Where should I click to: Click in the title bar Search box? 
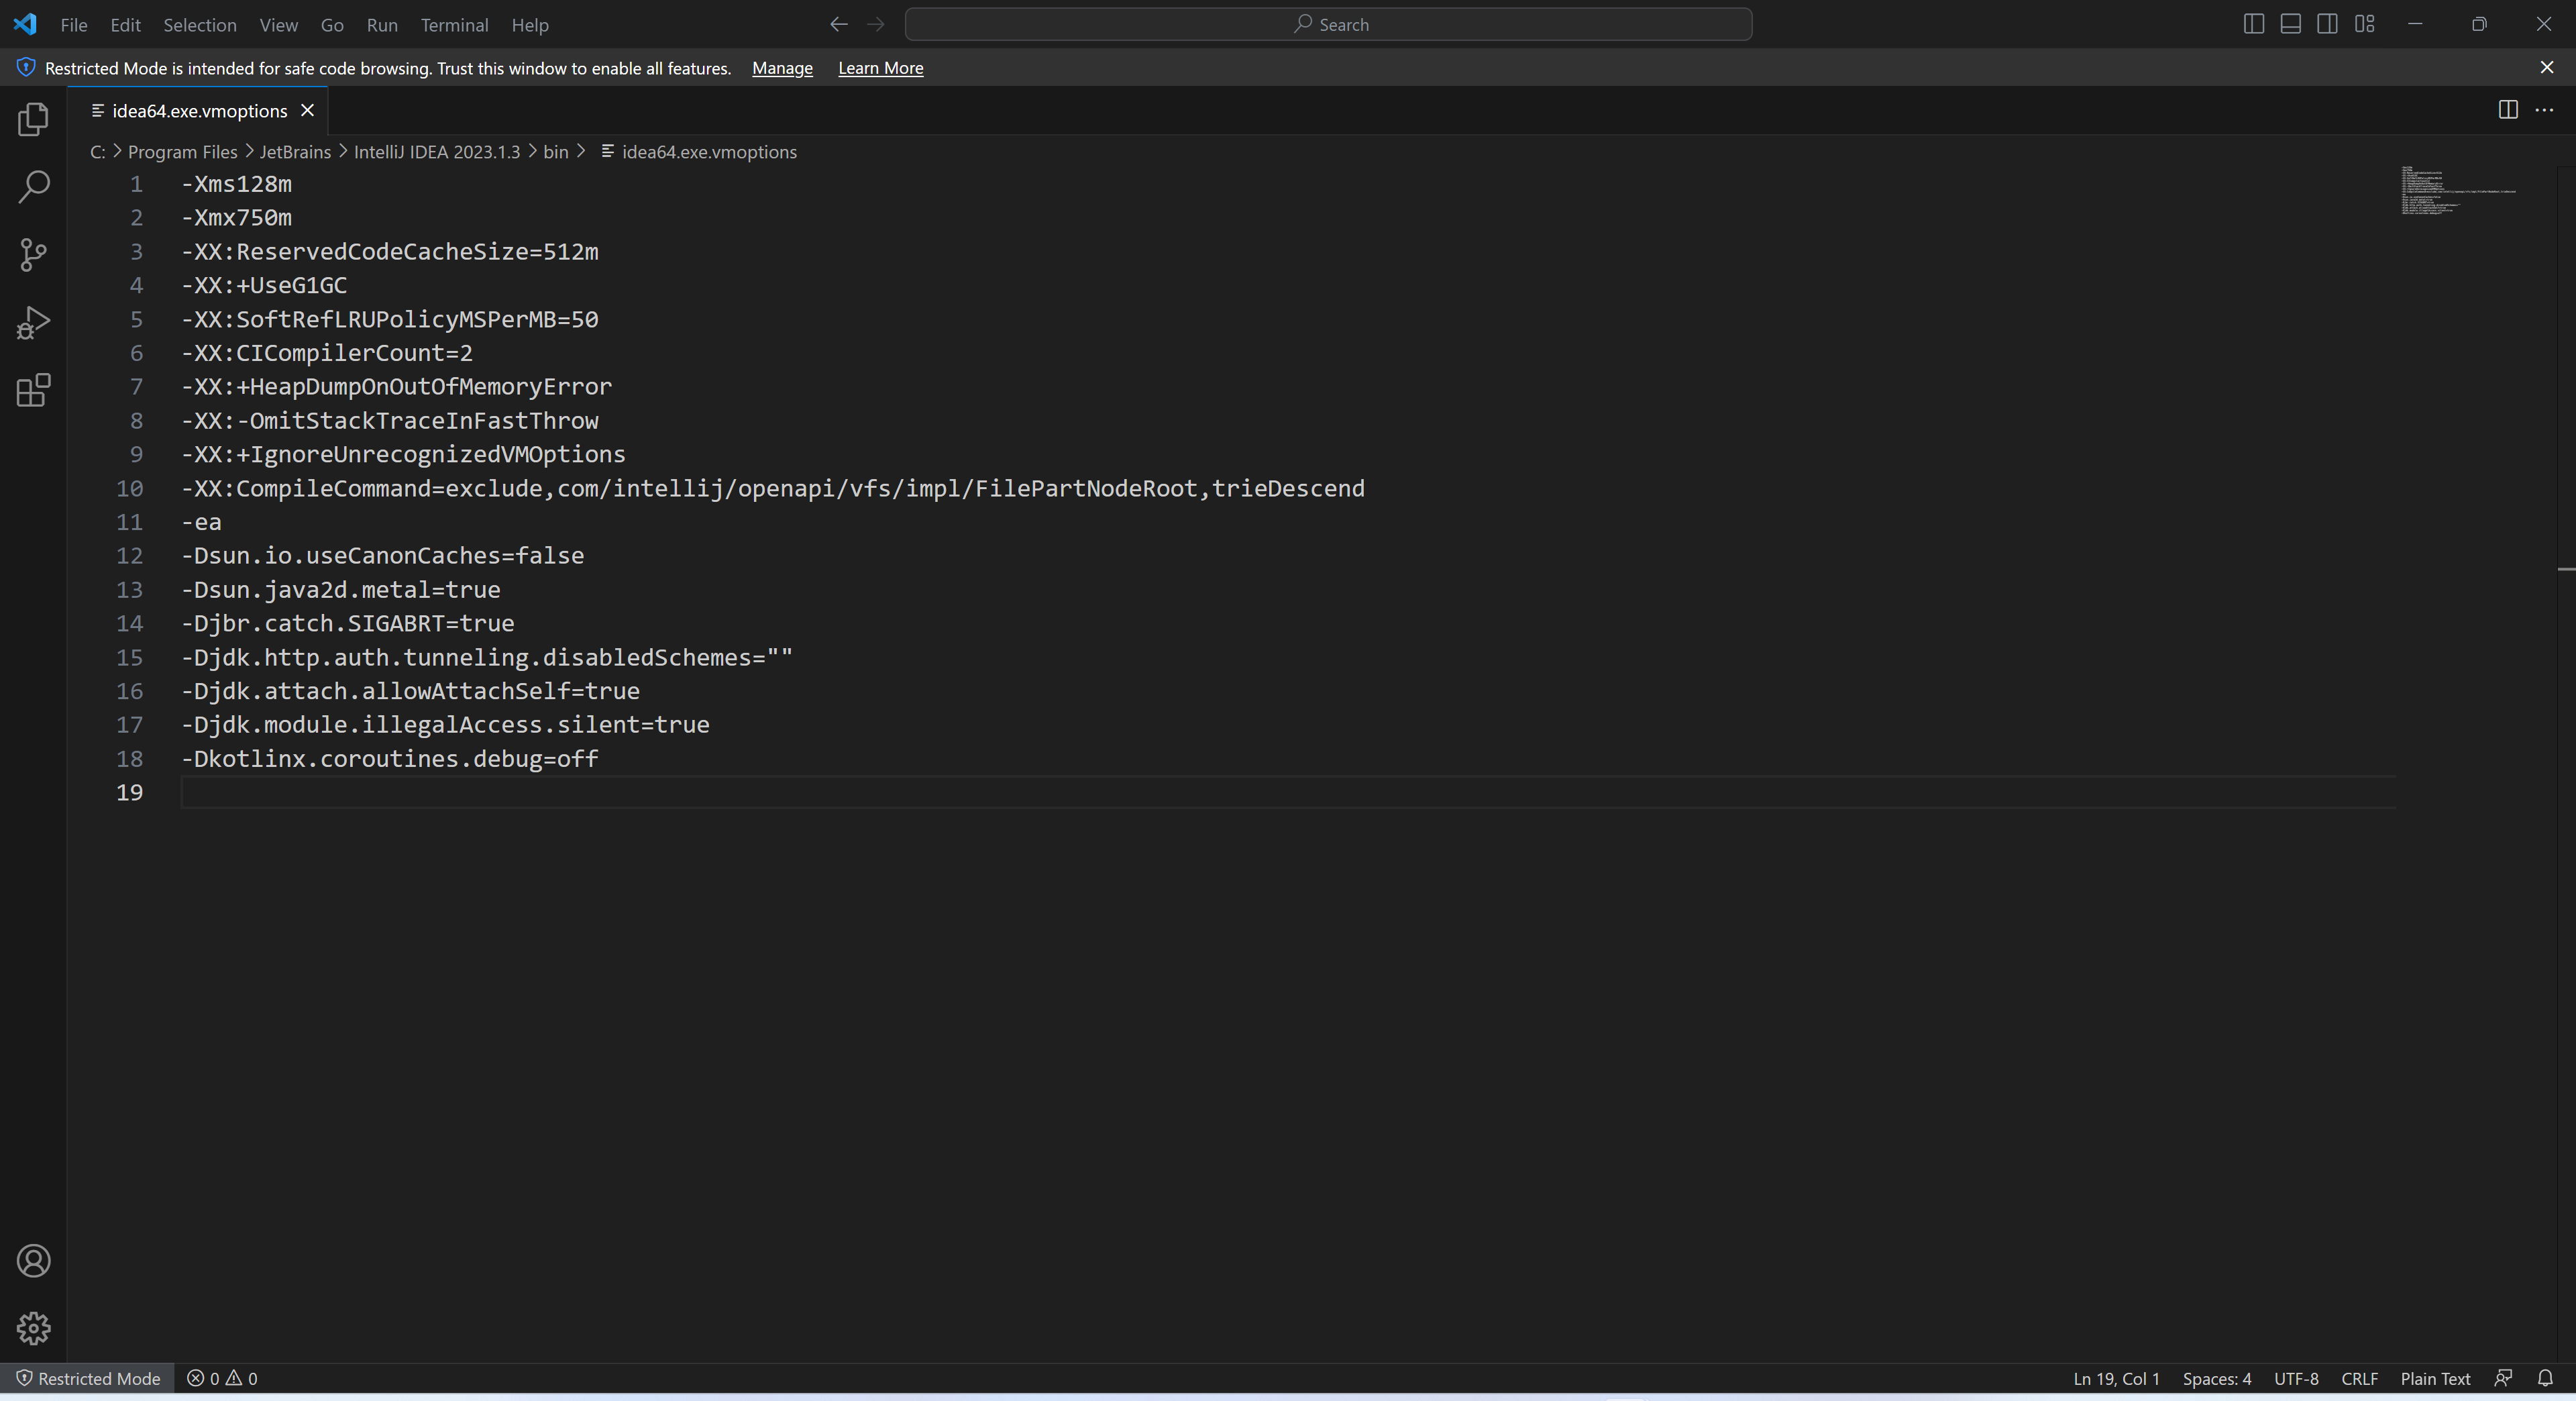click(x=1328, y=24)
